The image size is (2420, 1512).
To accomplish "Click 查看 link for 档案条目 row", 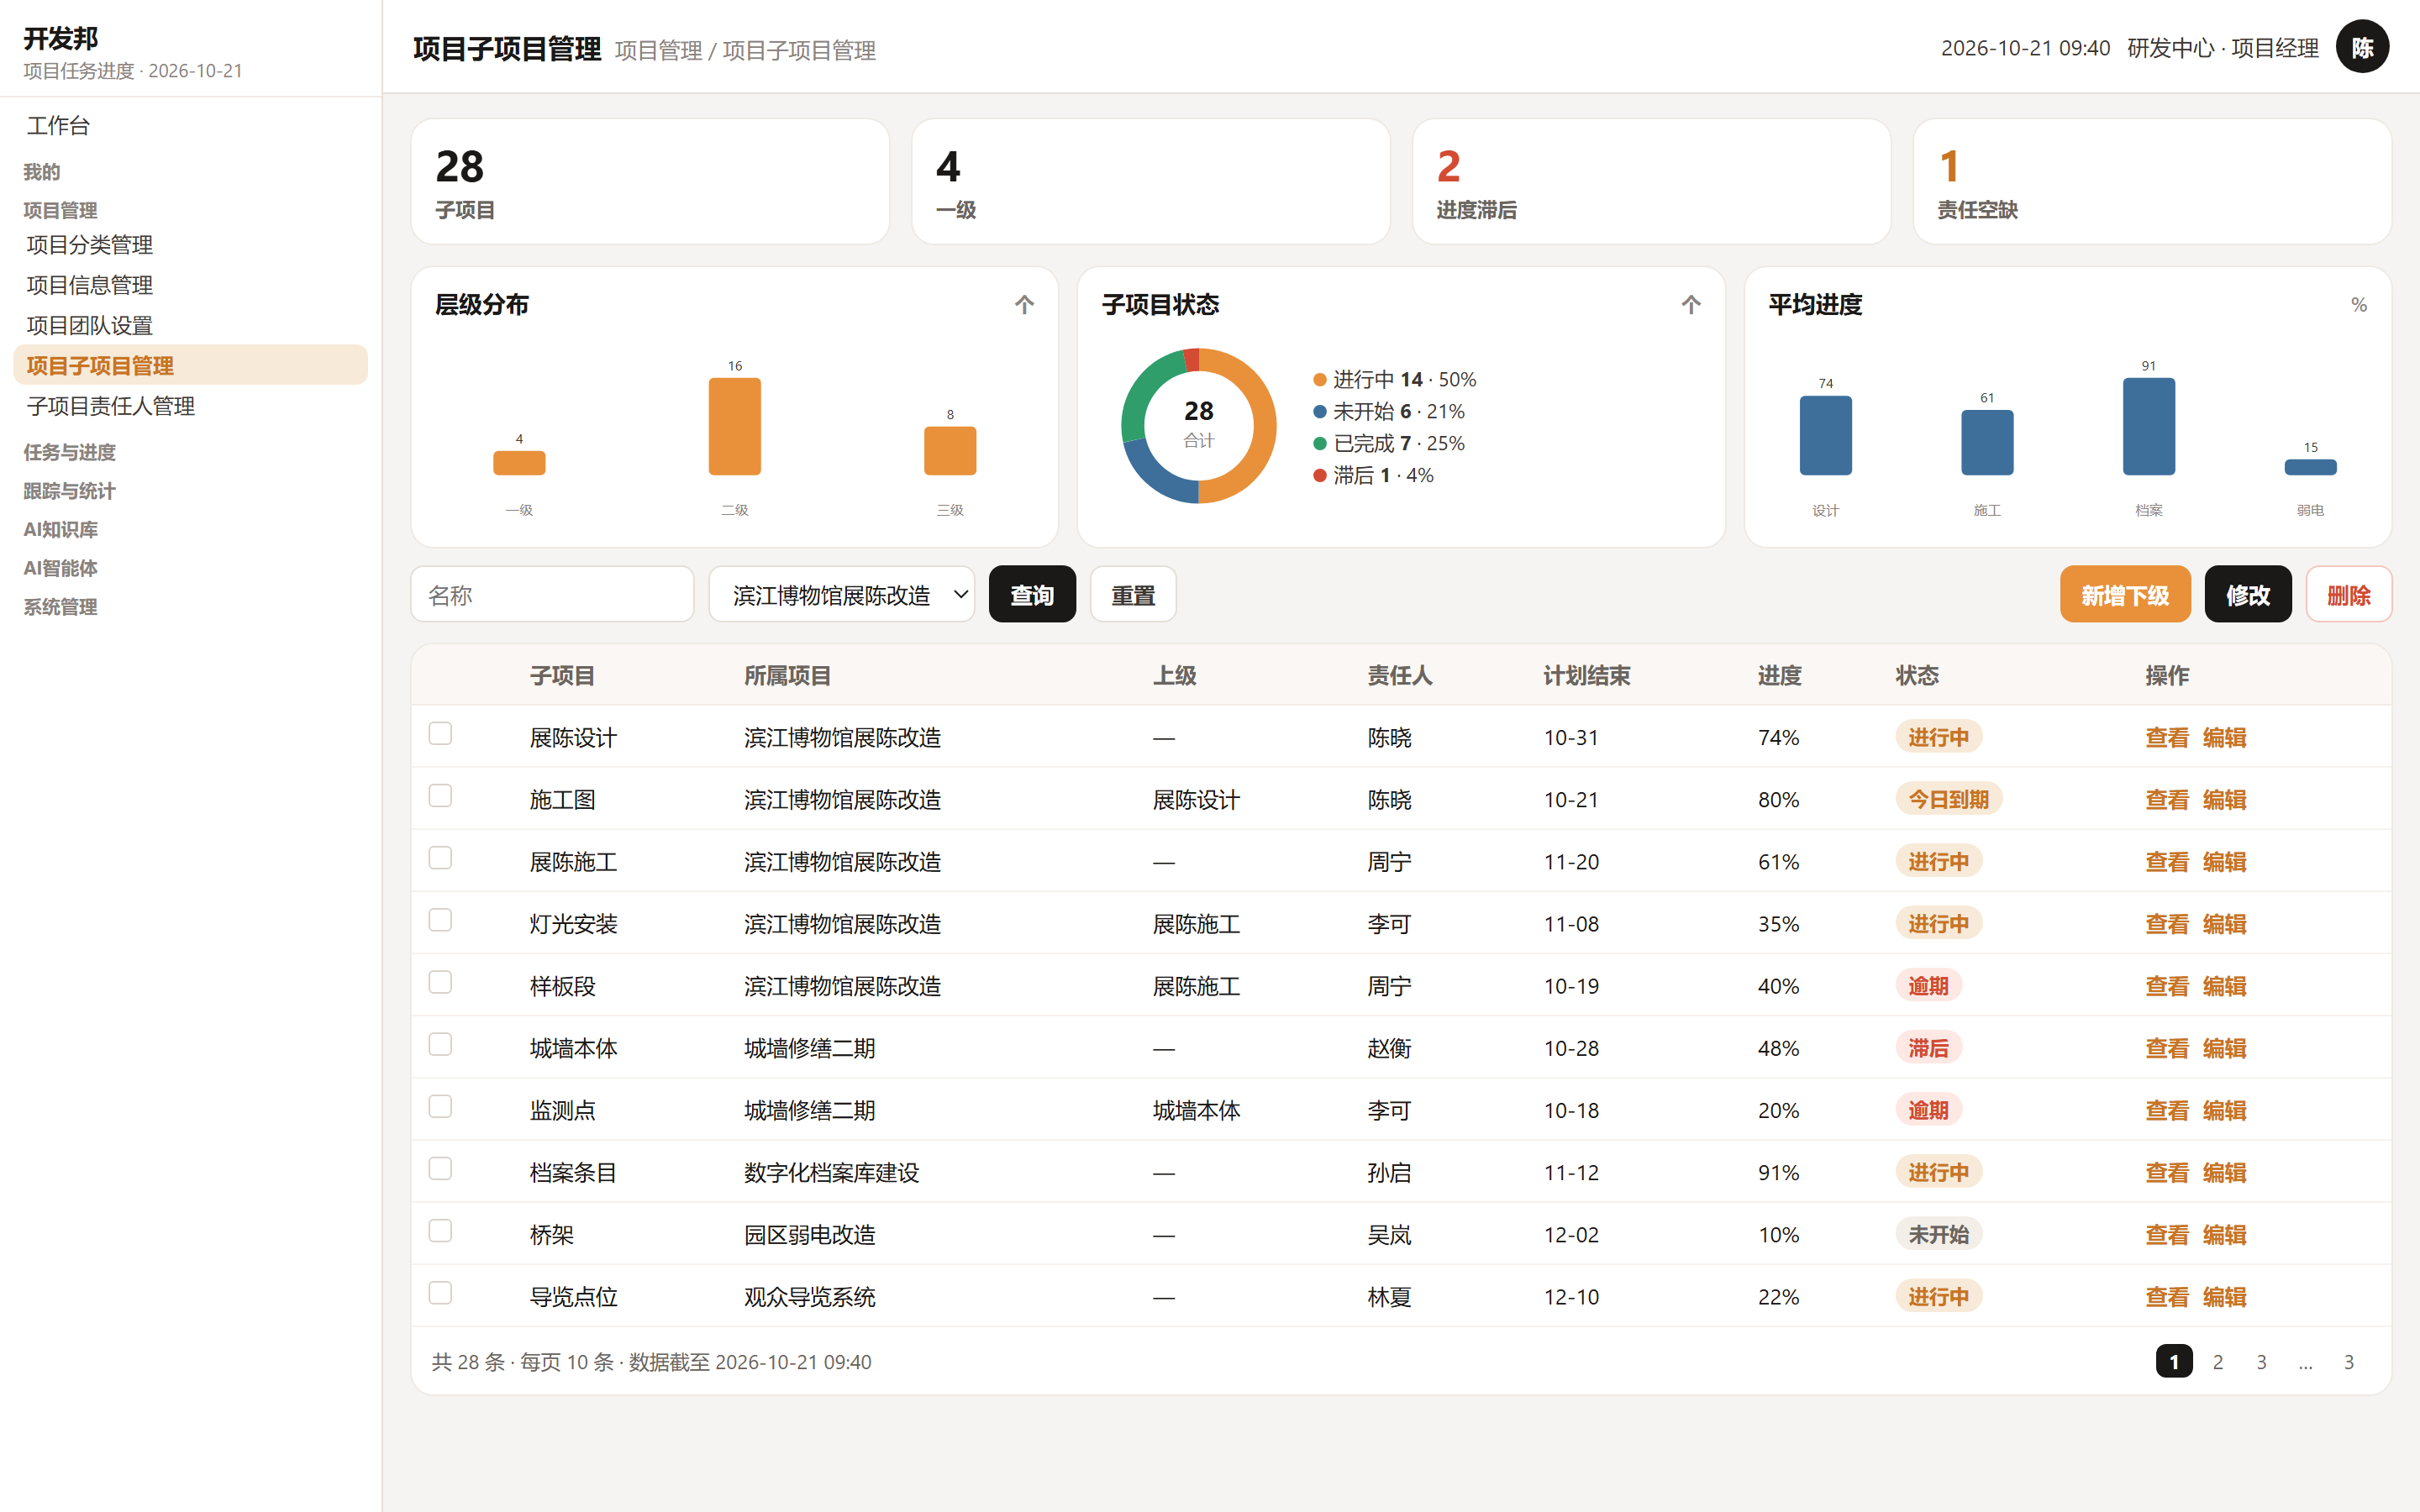I will pos(2166,1172).
